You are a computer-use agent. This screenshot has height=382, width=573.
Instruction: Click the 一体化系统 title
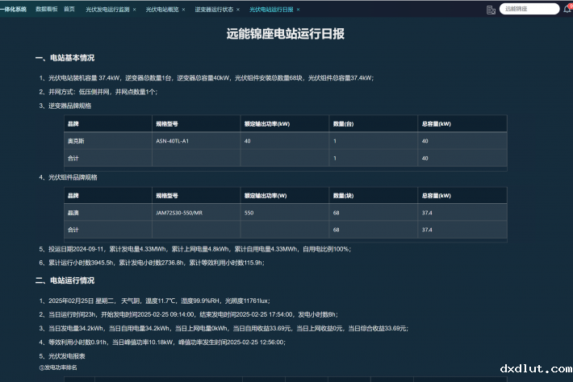(14, 9)
